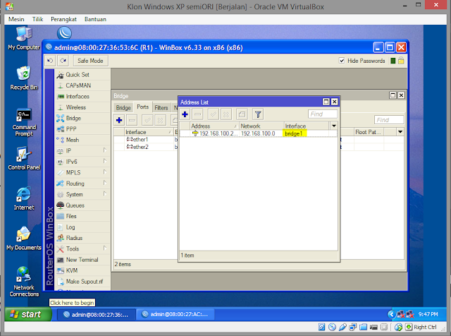Screen dimensions: 451x336
Task: Click the Disable X button in Address List
Action: coord(226,114)
